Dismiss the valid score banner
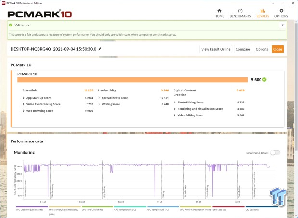Viewport: 298px width, 218px height. [x=282, y=25]
